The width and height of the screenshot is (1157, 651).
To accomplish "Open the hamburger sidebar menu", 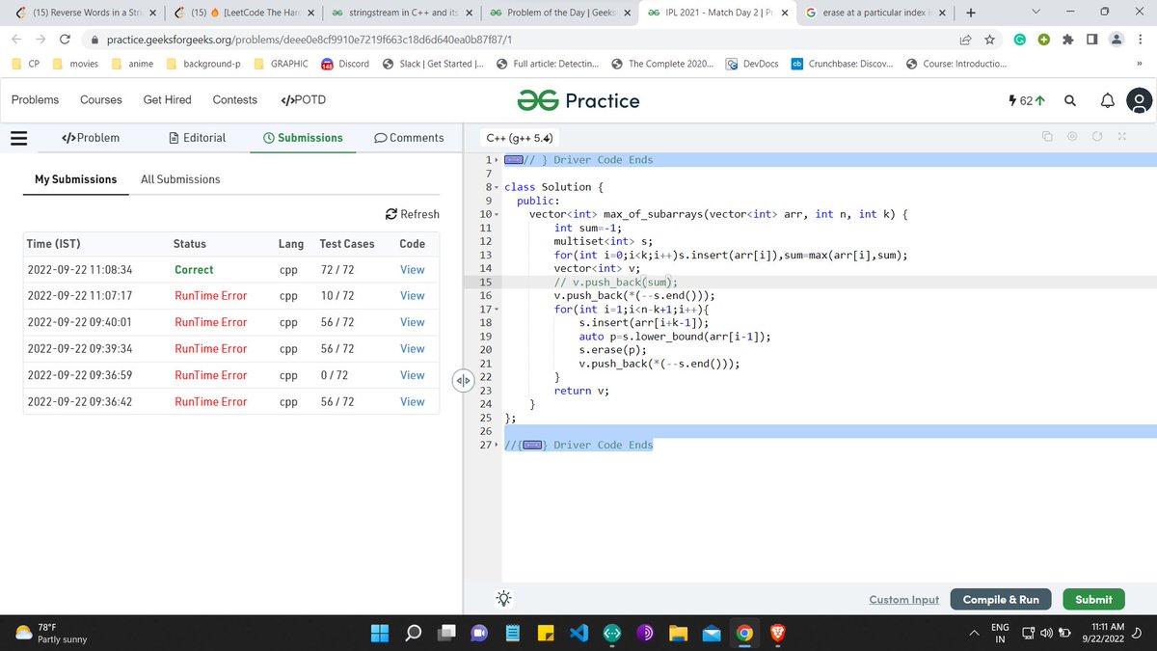I will click(18, 138).
